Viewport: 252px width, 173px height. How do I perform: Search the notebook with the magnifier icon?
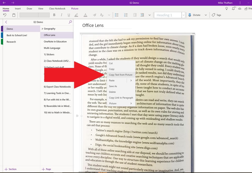70,22
